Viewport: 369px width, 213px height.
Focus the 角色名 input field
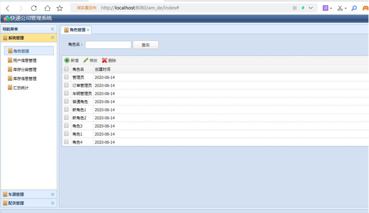pyautogui.click(x=108, y=45)
